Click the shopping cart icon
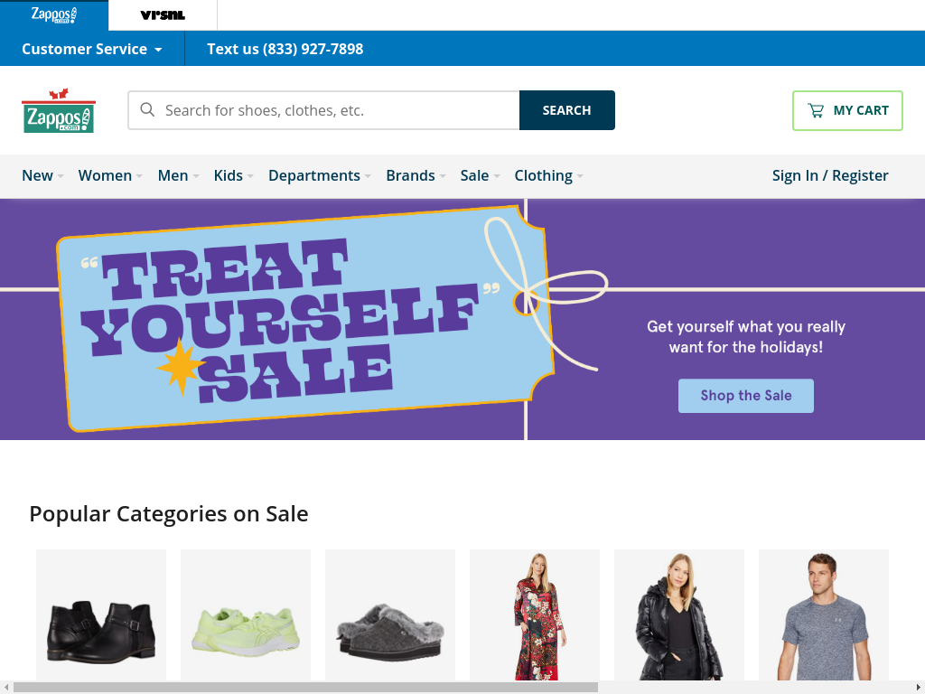The width and height of the screenshot is (925, 694). [816, 110]
